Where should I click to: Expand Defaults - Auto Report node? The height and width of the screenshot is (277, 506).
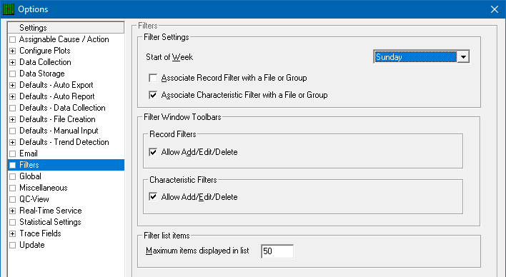[13, 96]
